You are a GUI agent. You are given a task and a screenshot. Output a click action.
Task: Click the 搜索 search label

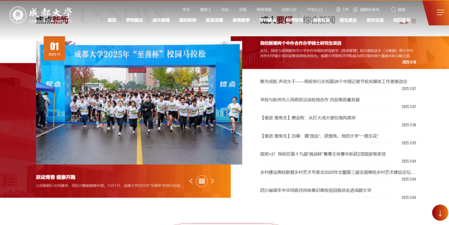[402, 10]
